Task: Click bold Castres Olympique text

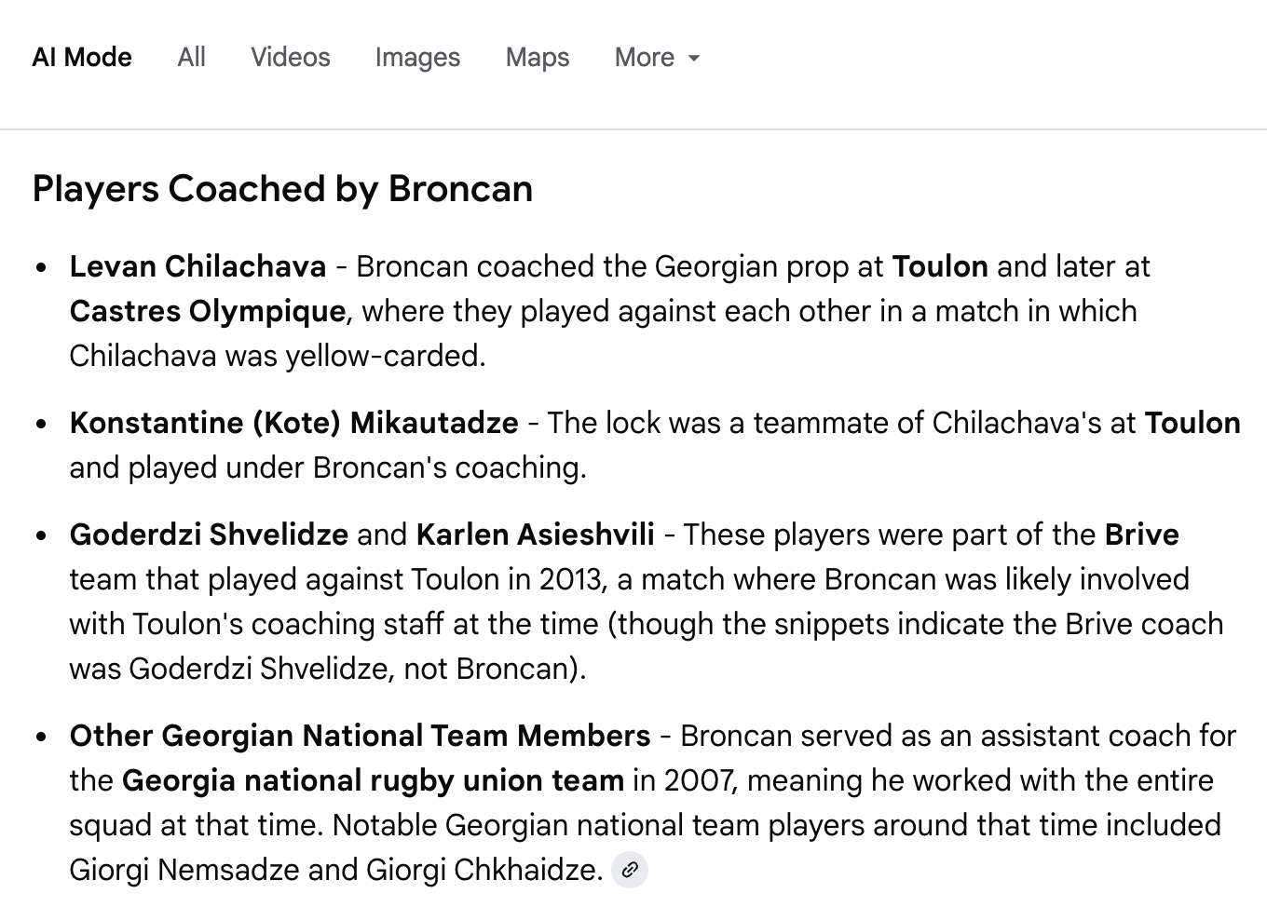Action: pos(207,311)
